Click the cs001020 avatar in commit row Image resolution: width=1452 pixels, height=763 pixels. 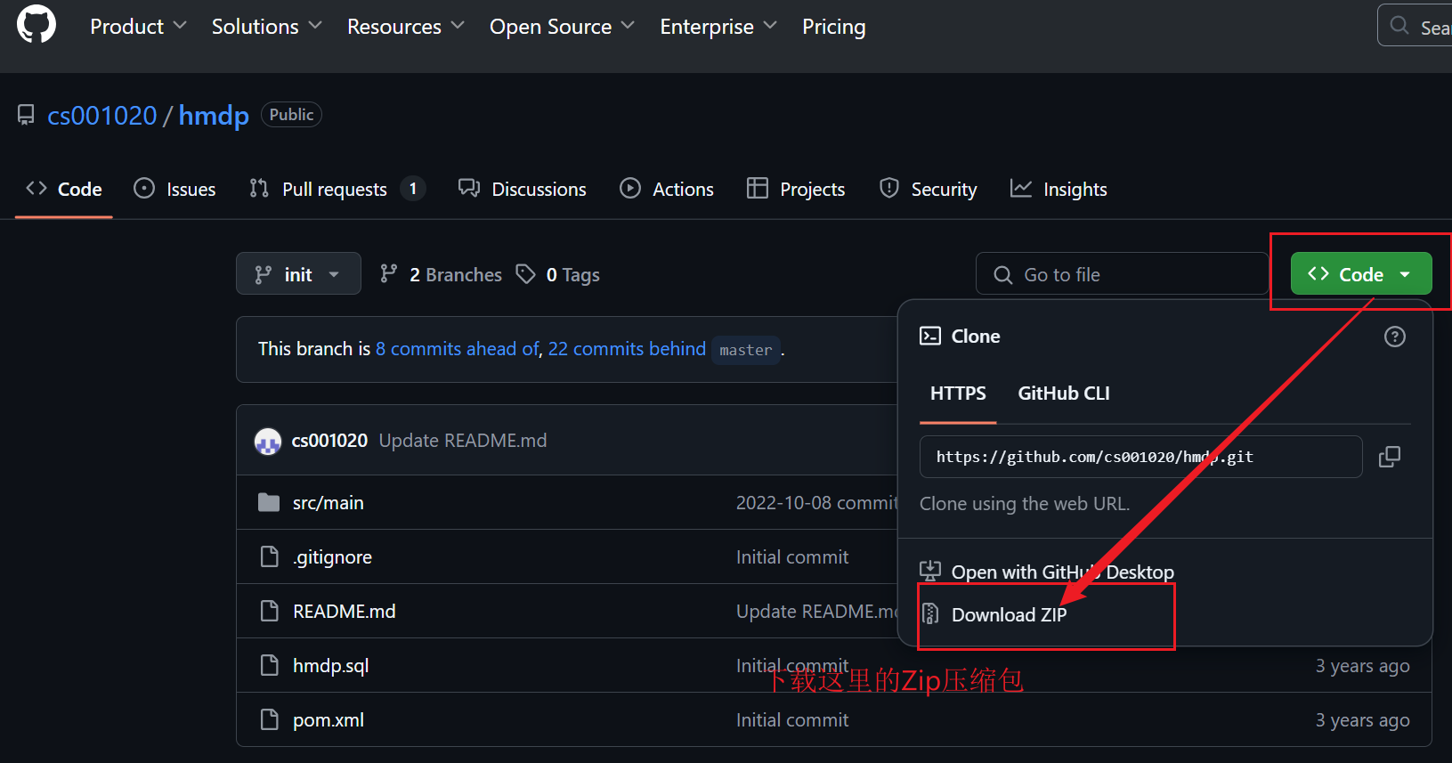(x=268, y=441)
